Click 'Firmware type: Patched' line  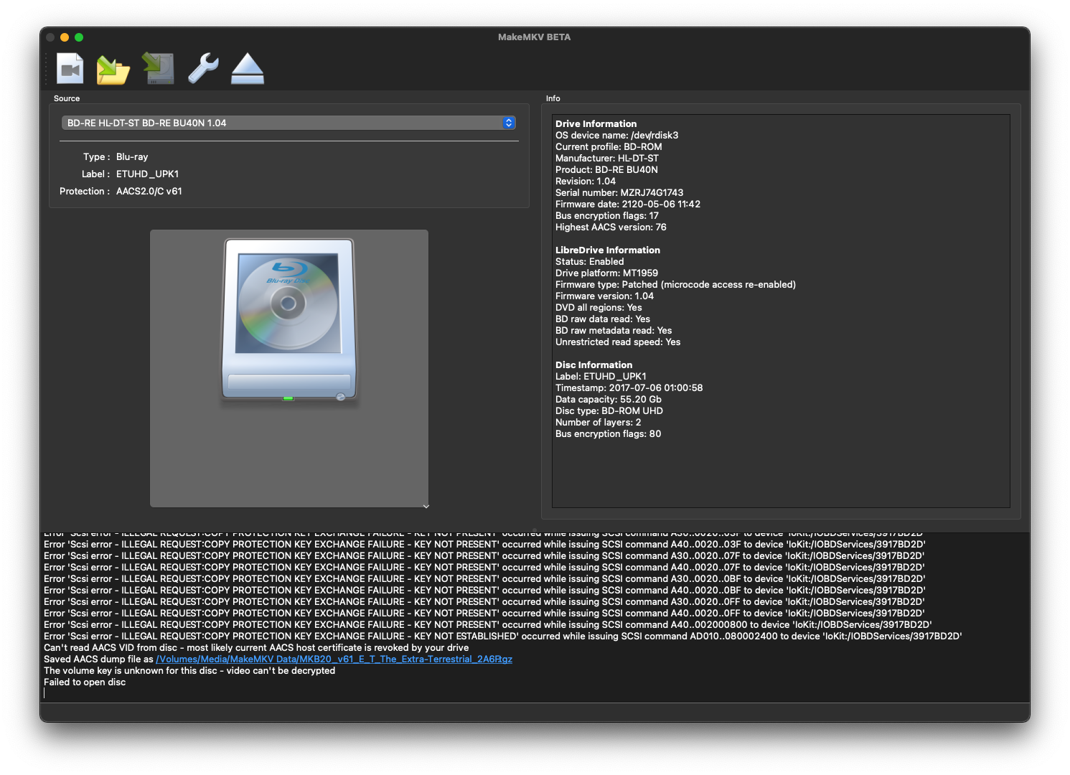675,284
